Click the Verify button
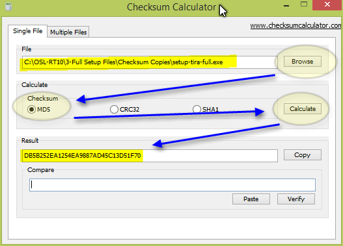This screenshot has height=246, width=343. pos(296,199)
